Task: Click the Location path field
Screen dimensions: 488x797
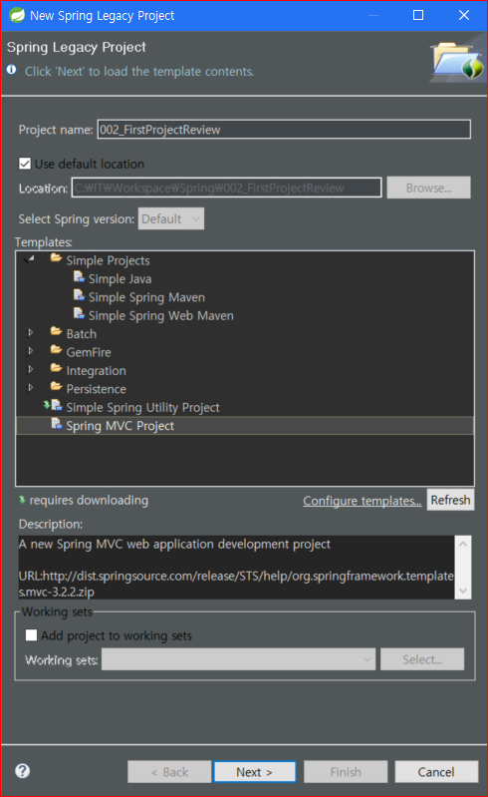Action: tap(226, 188)
